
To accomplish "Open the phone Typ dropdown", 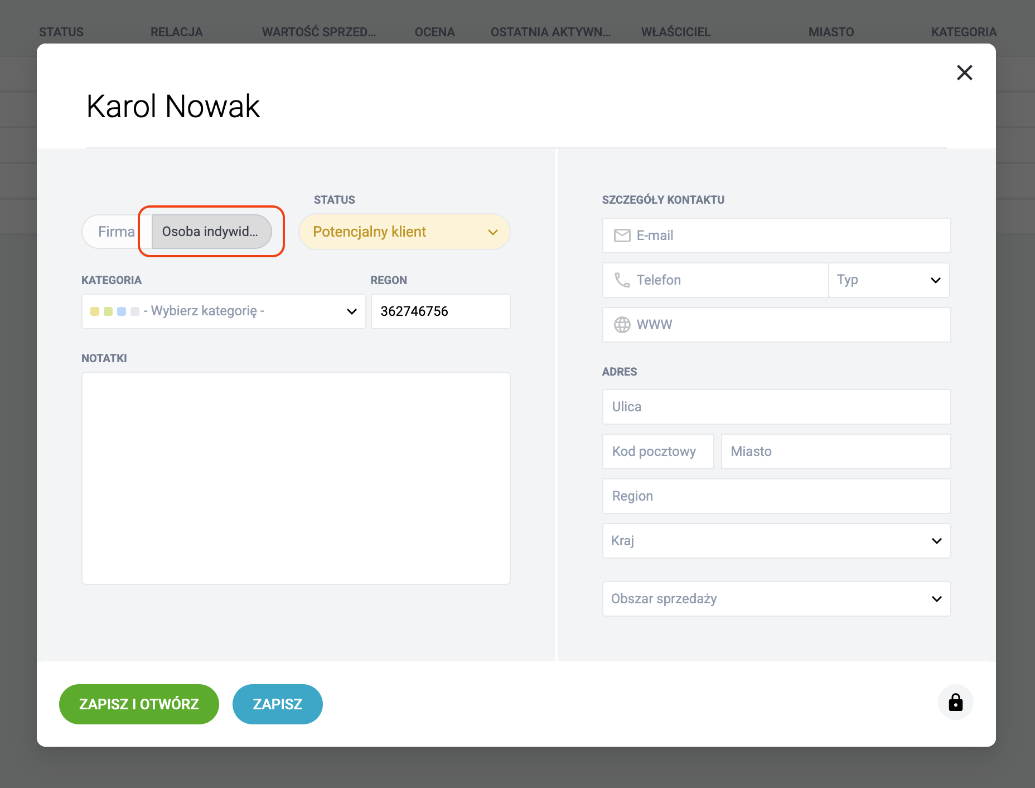I will (x=889, y=280).
